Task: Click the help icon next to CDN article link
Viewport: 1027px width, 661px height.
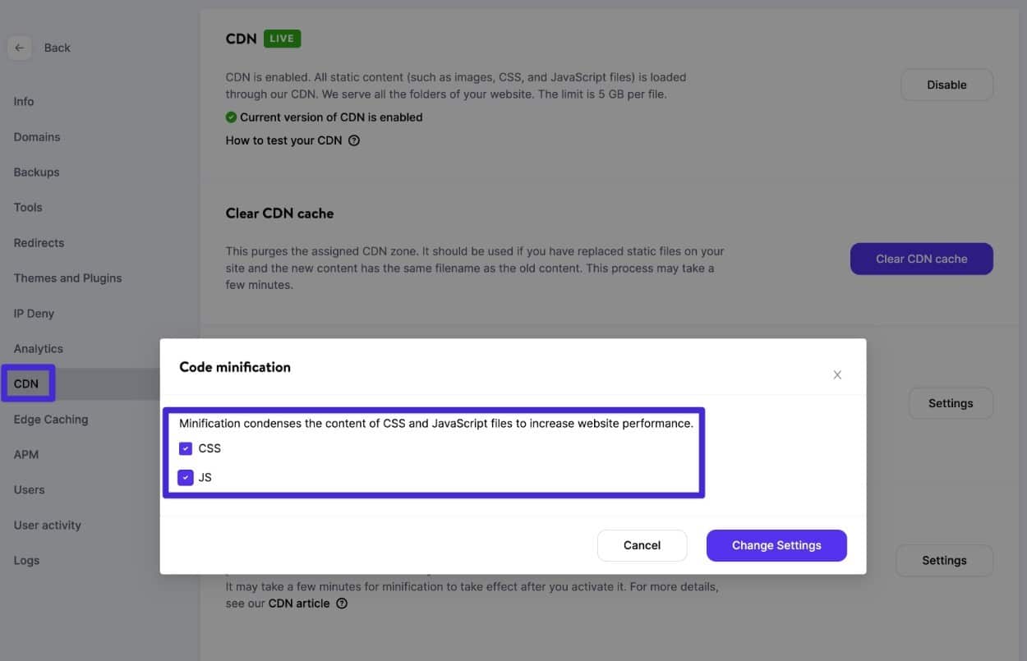Action: 341,603
